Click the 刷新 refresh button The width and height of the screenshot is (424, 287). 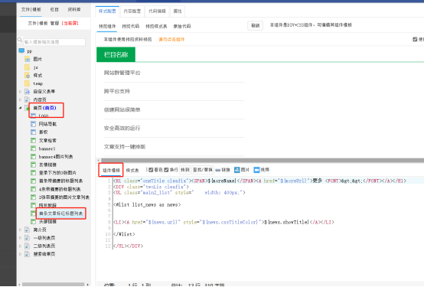[x=256, y=25]
